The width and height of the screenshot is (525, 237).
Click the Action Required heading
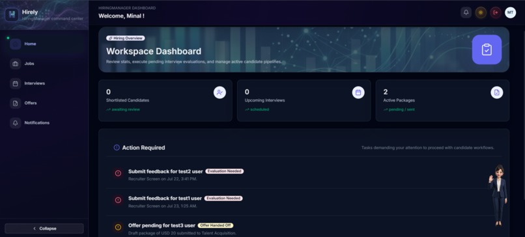click(x=143, y=148)
